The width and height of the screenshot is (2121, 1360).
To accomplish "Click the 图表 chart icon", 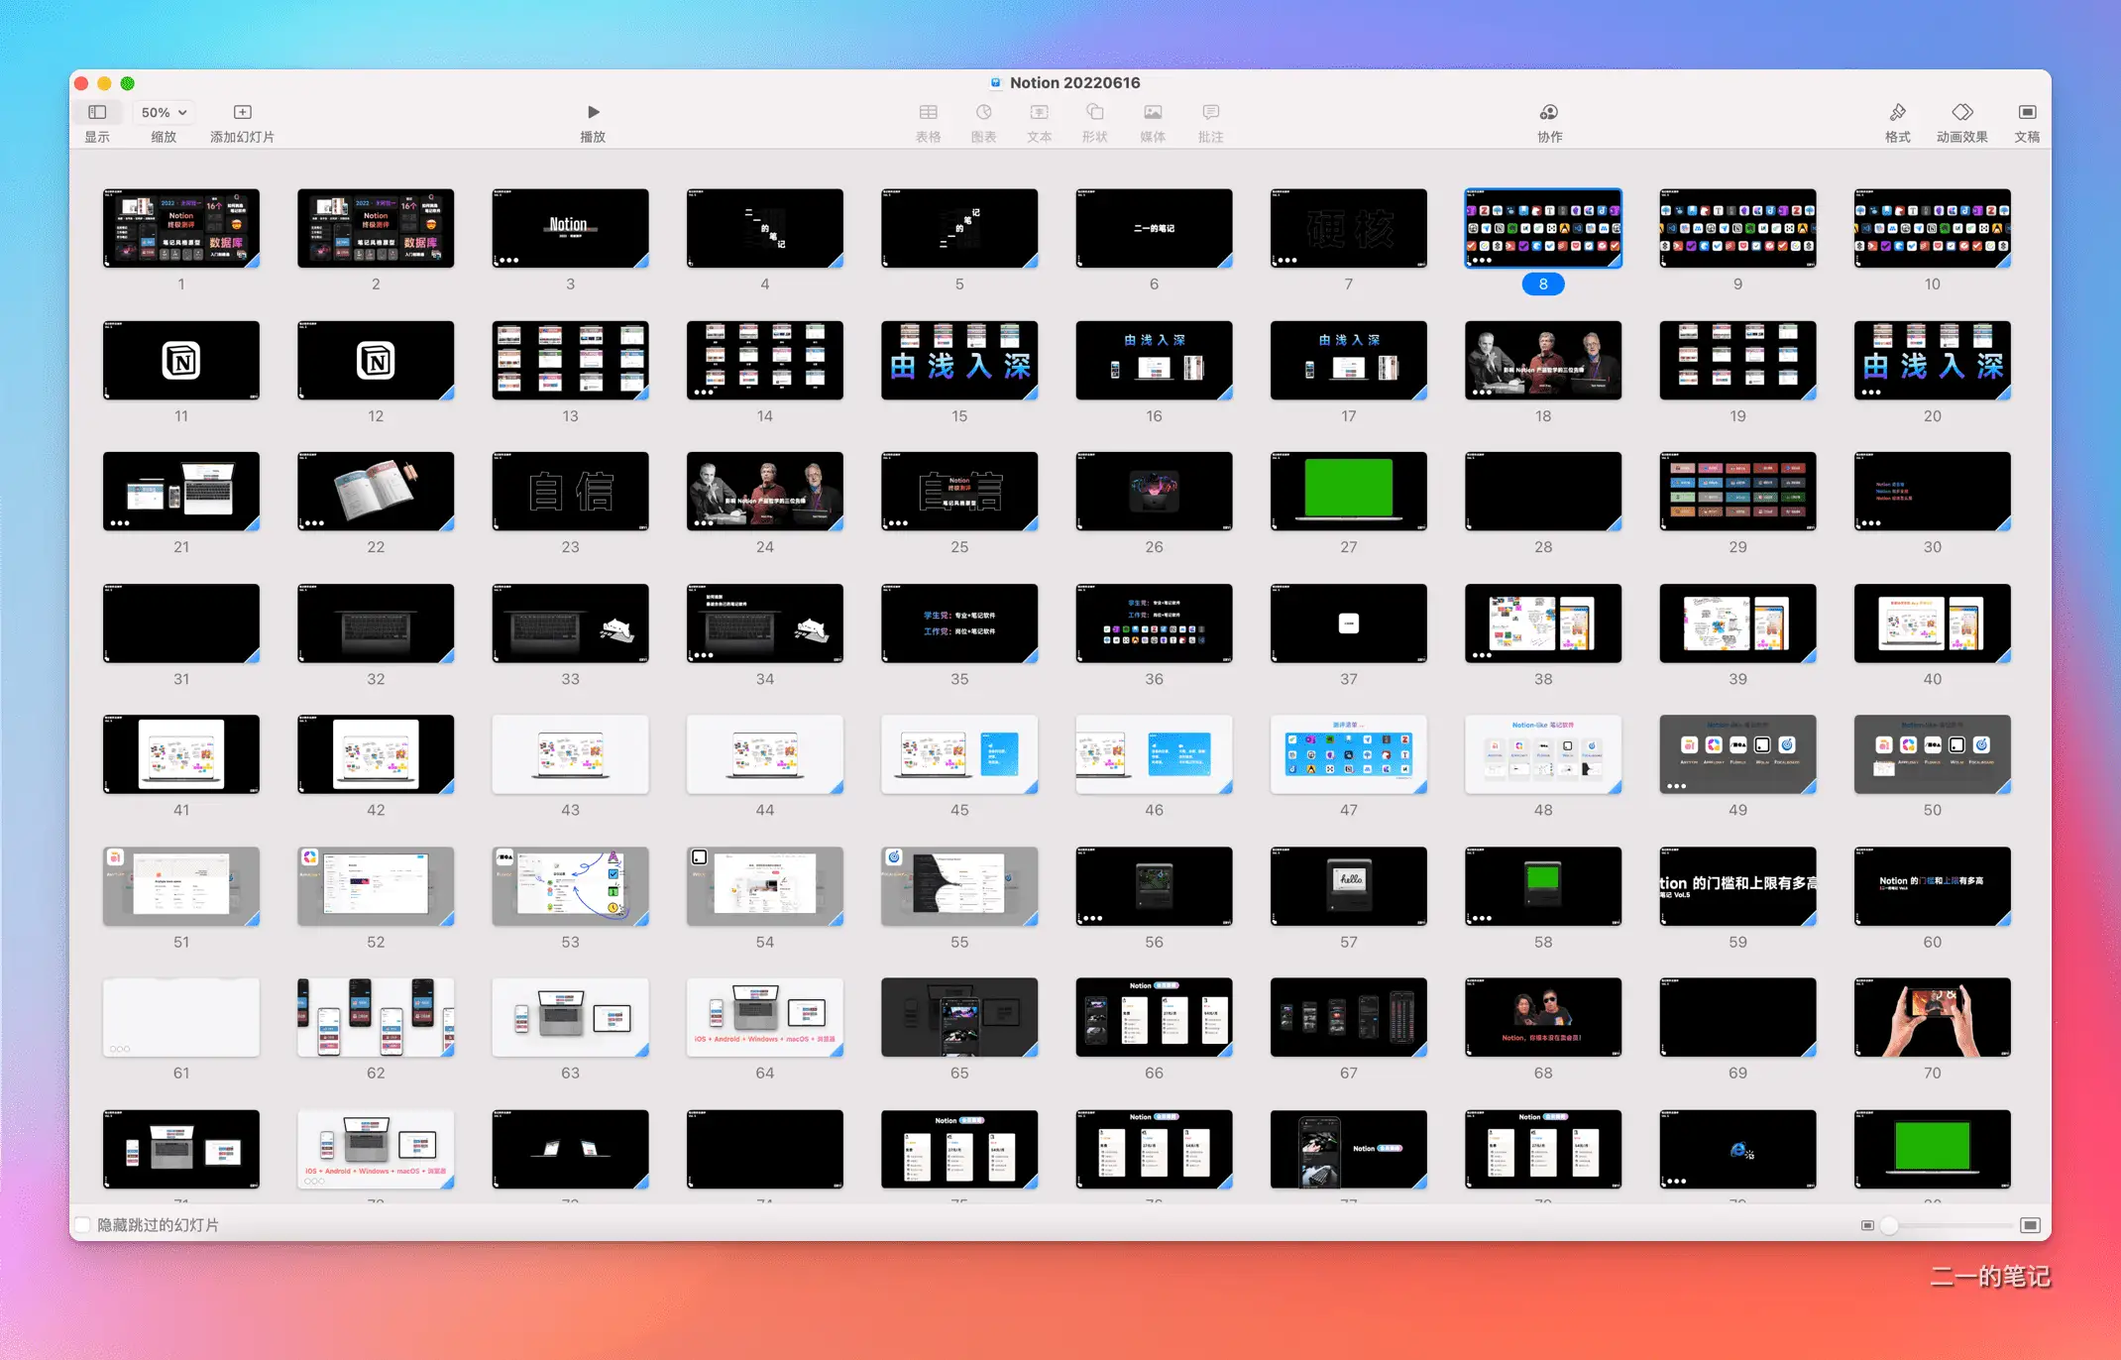I will tap(983, 112).
